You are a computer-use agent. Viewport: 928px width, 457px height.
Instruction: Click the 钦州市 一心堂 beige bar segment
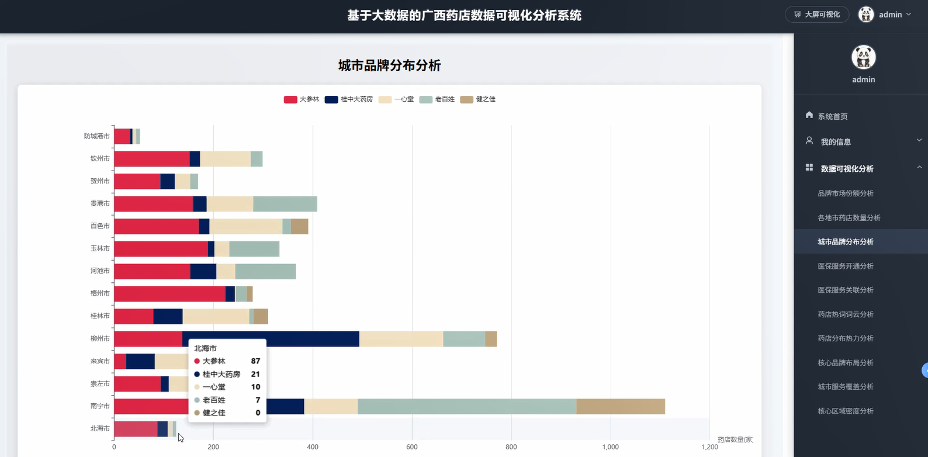tap(225, 159)
